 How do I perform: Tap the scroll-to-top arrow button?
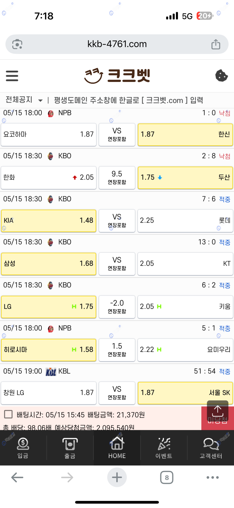[217, 411]
